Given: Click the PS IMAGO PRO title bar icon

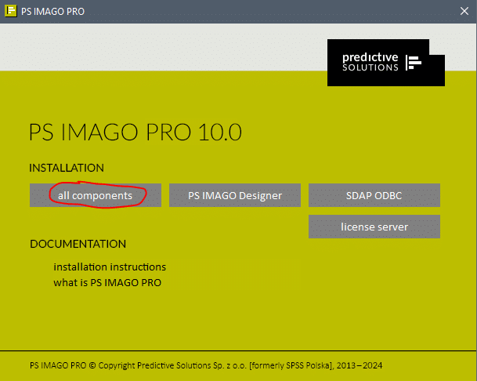Looking at the screenshot, I should click(11, 11).
